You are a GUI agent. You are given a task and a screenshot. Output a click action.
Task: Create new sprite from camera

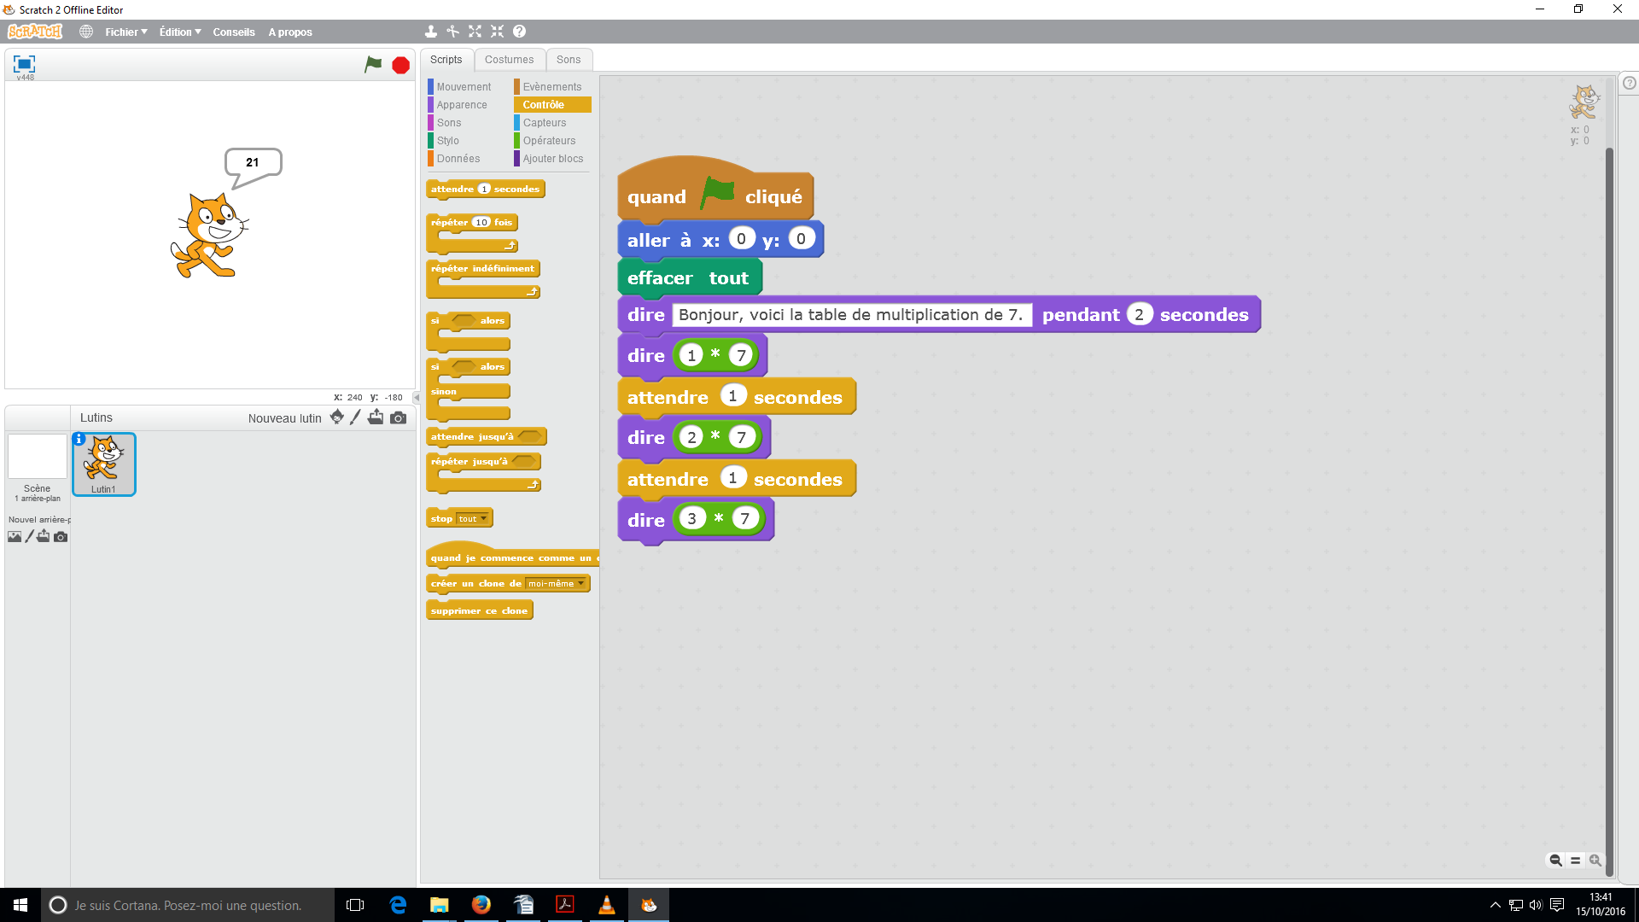[399, 417]
